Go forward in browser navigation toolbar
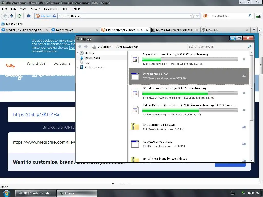This screenshot has width=263, height=197. tap(11, 16)
